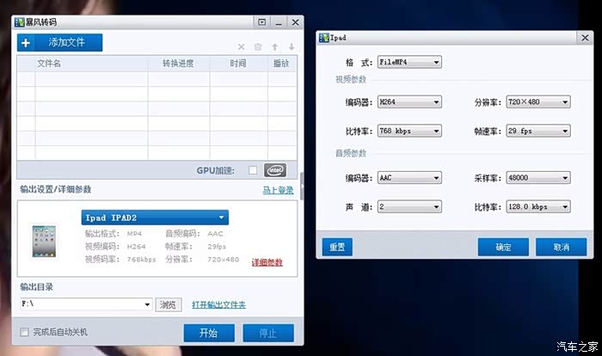Open the 分辨率 720×480 dropdown
Viewport: 602px width, 356px height.
click(x=538, y=101)
